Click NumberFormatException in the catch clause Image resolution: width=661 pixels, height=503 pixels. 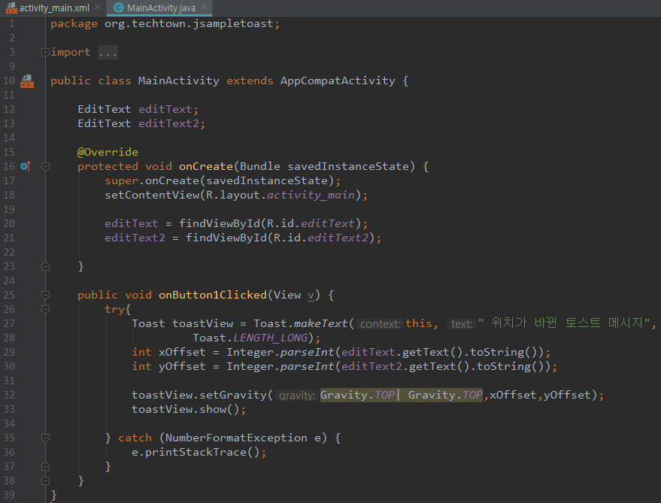[x=236, y=438]
